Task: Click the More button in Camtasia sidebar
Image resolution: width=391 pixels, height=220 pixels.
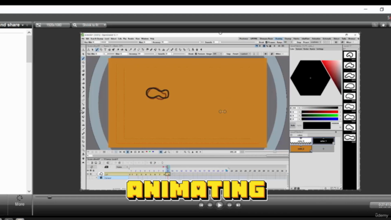Action: (20, 201)
